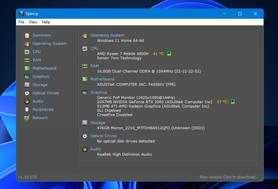Click the Graphics monitor icon in sidebar
Screen dimensions: 278x189
pyautogui.click(x=27, y=76)
